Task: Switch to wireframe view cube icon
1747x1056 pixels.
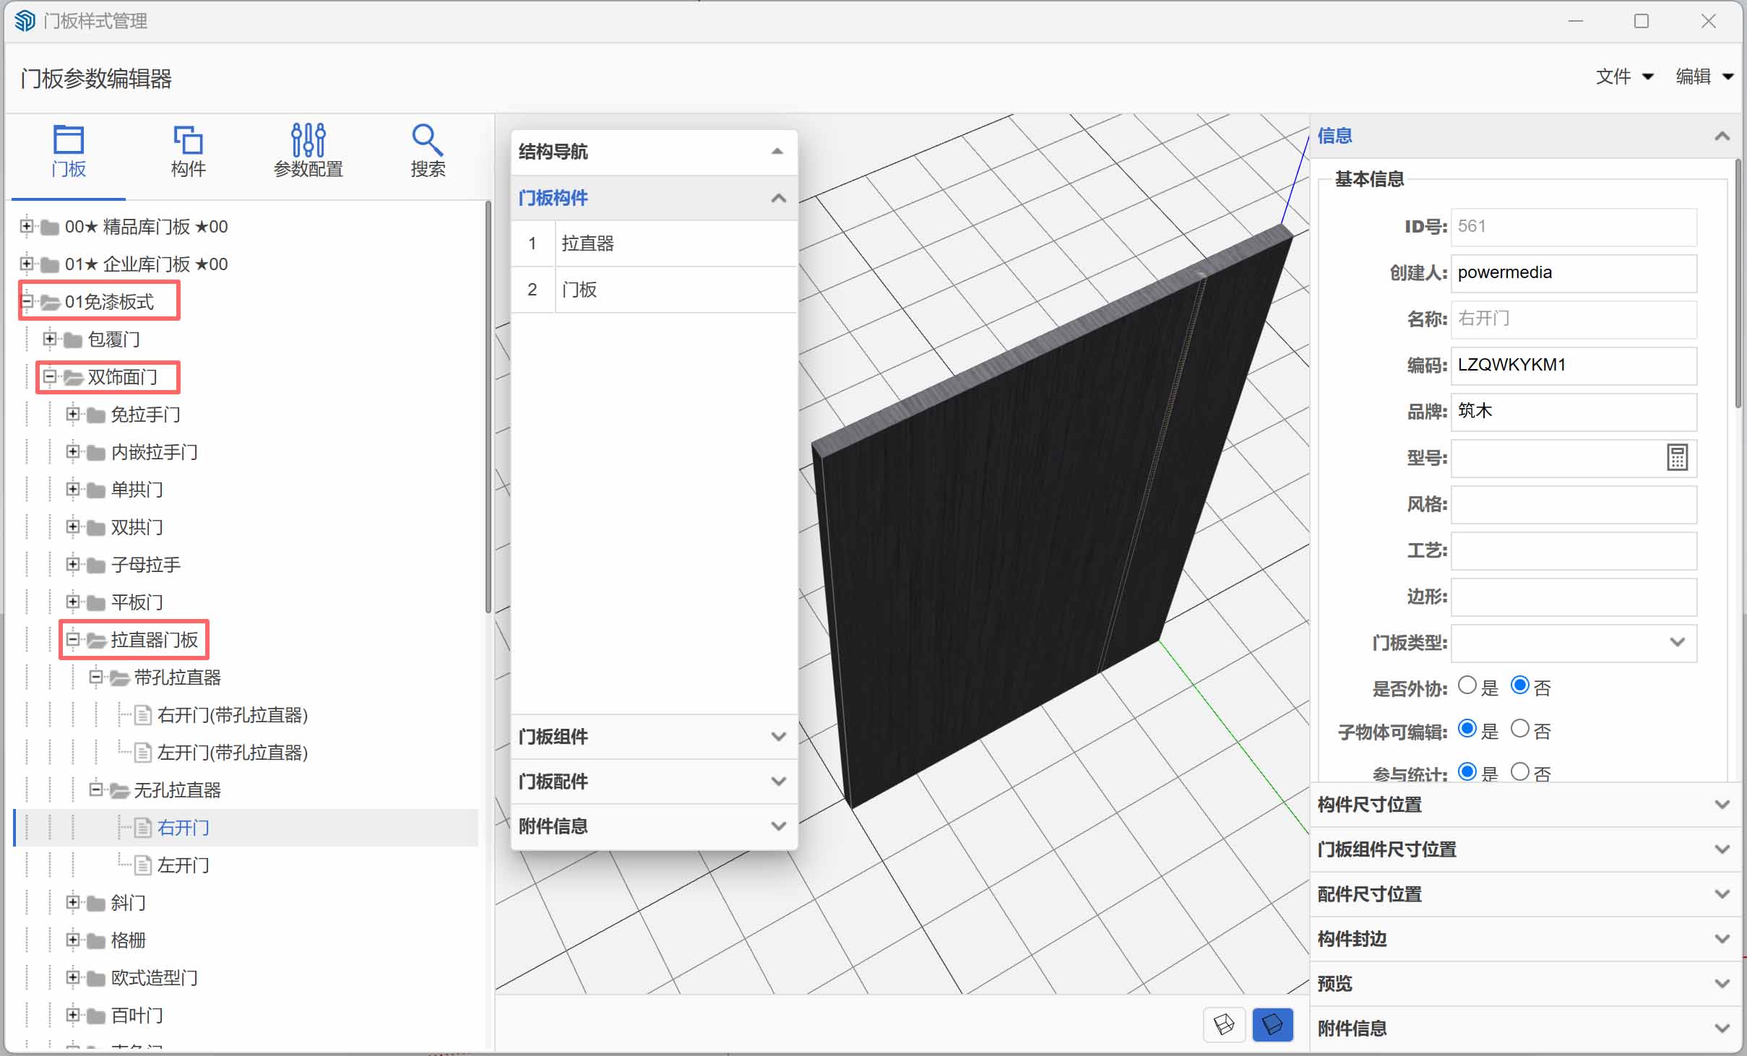Action: 1224,1024
